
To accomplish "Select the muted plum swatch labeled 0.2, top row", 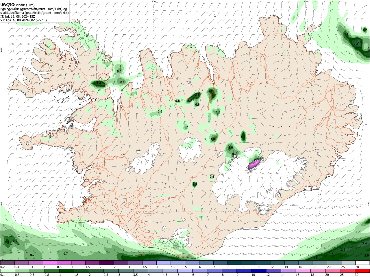I will (x=7, y=263).
